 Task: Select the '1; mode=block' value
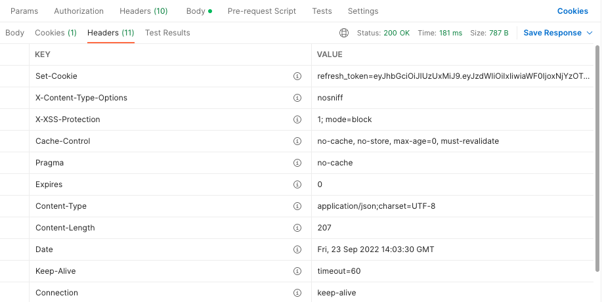click(x=345, y=119)
